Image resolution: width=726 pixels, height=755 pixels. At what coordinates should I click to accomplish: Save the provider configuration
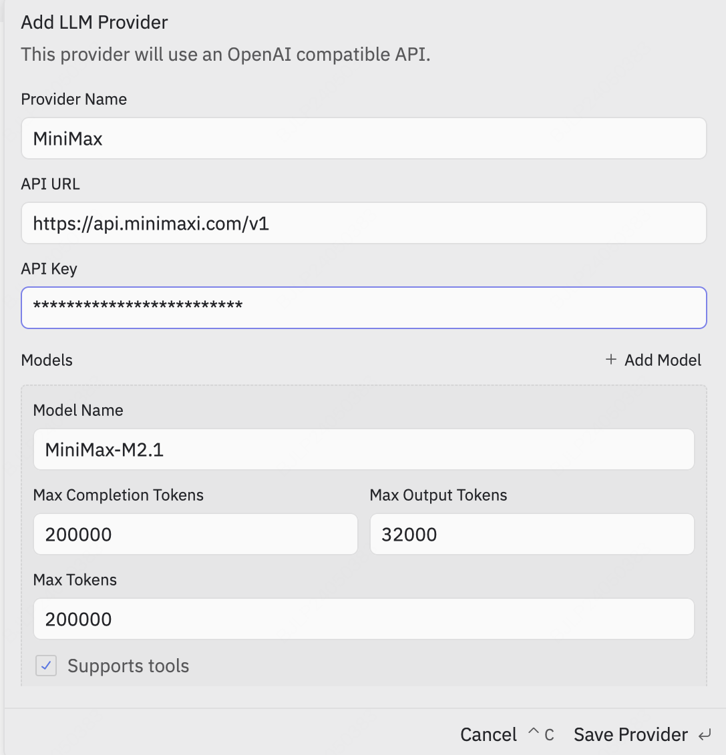(630, 735)
